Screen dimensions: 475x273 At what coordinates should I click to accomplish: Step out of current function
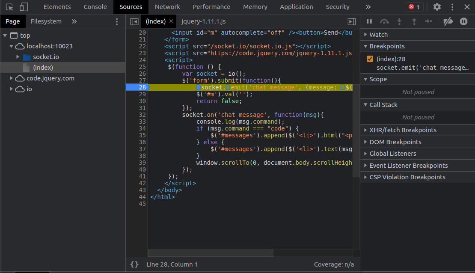click(x=414, y=21)
